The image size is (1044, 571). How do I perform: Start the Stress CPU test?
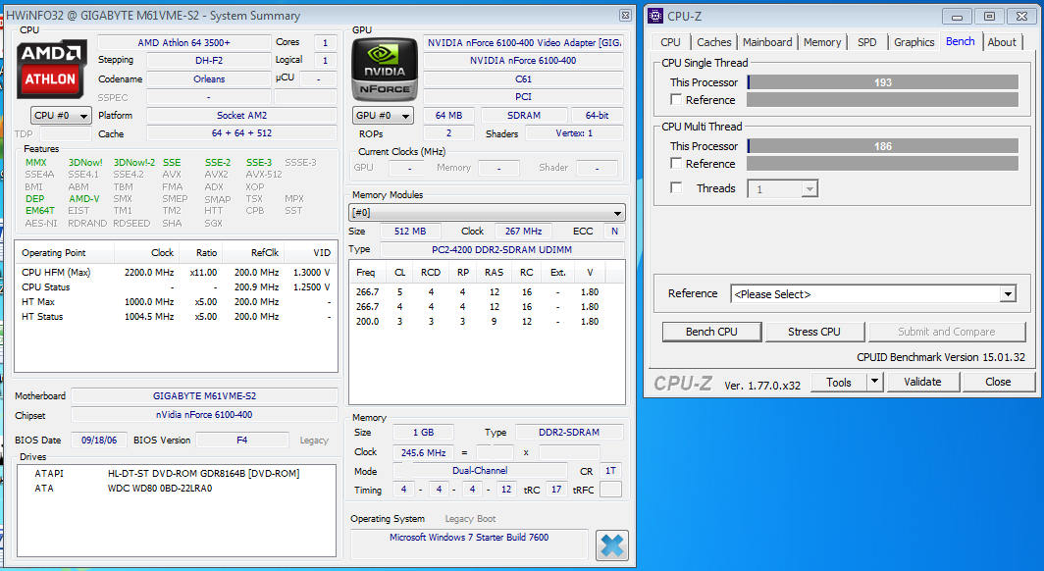click(x=814, y=332)
